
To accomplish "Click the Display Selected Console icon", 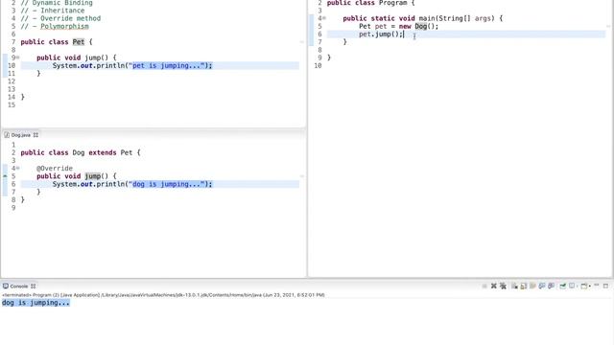I will [572, 286].
